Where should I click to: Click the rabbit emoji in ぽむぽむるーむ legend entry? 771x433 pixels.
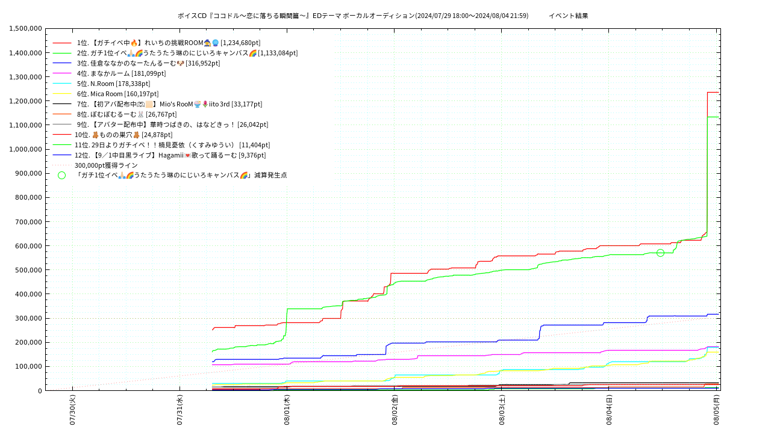point(140,114)
